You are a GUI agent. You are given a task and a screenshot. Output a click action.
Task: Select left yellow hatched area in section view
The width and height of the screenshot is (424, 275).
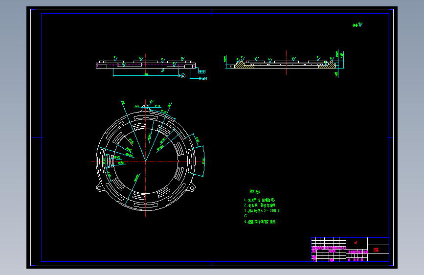(244, 65)
